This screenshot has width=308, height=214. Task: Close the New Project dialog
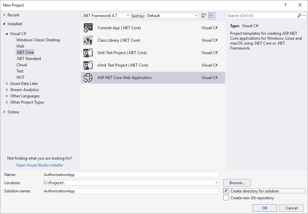300,5
